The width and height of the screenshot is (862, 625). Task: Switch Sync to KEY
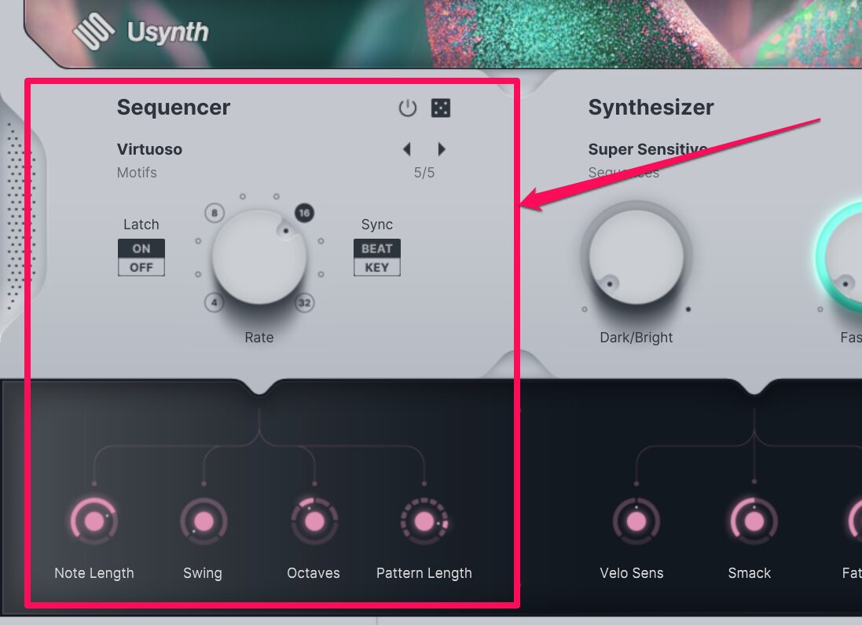click(377, 268)
